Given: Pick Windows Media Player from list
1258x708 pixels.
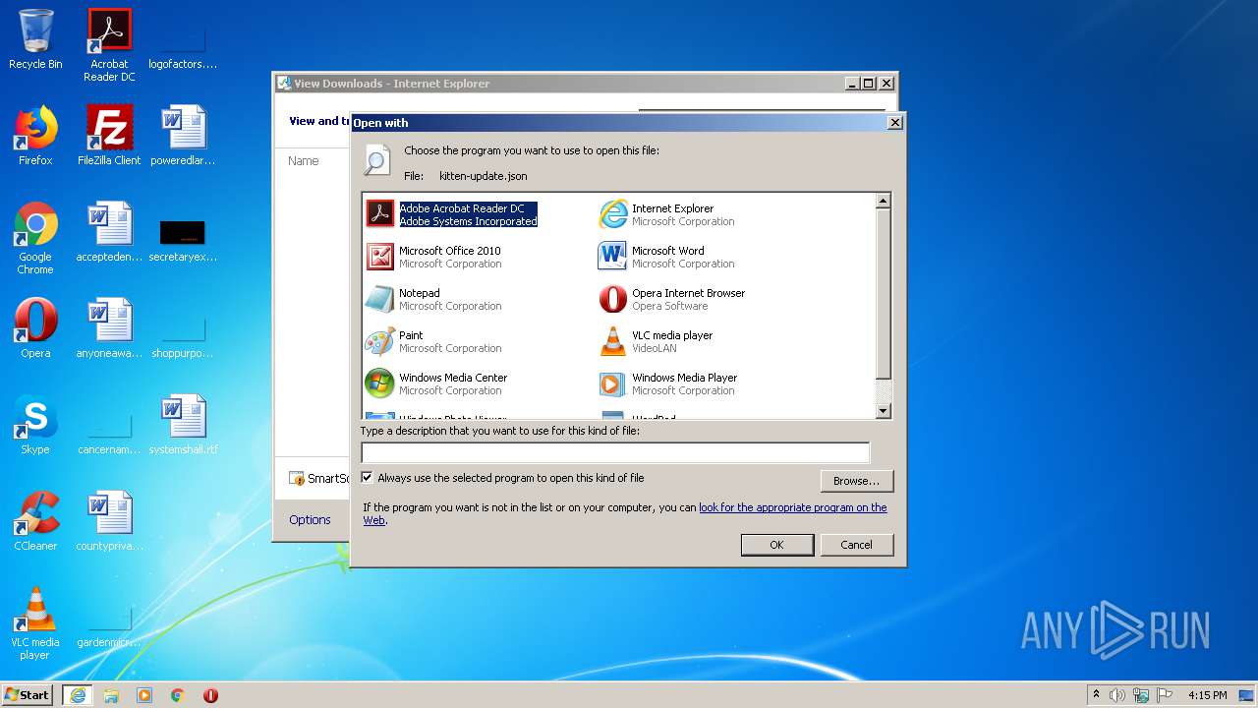Looking at the screenshot, I should click(668, 383).
